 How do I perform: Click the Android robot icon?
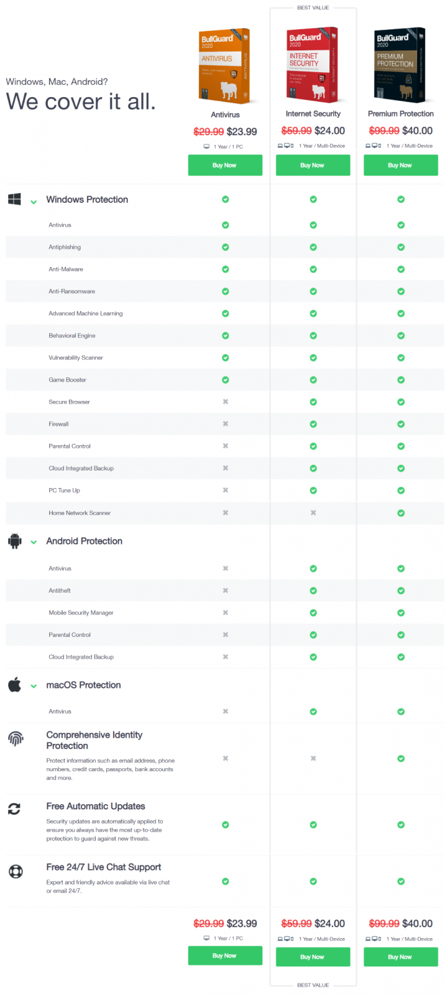(x=14, y=541)
